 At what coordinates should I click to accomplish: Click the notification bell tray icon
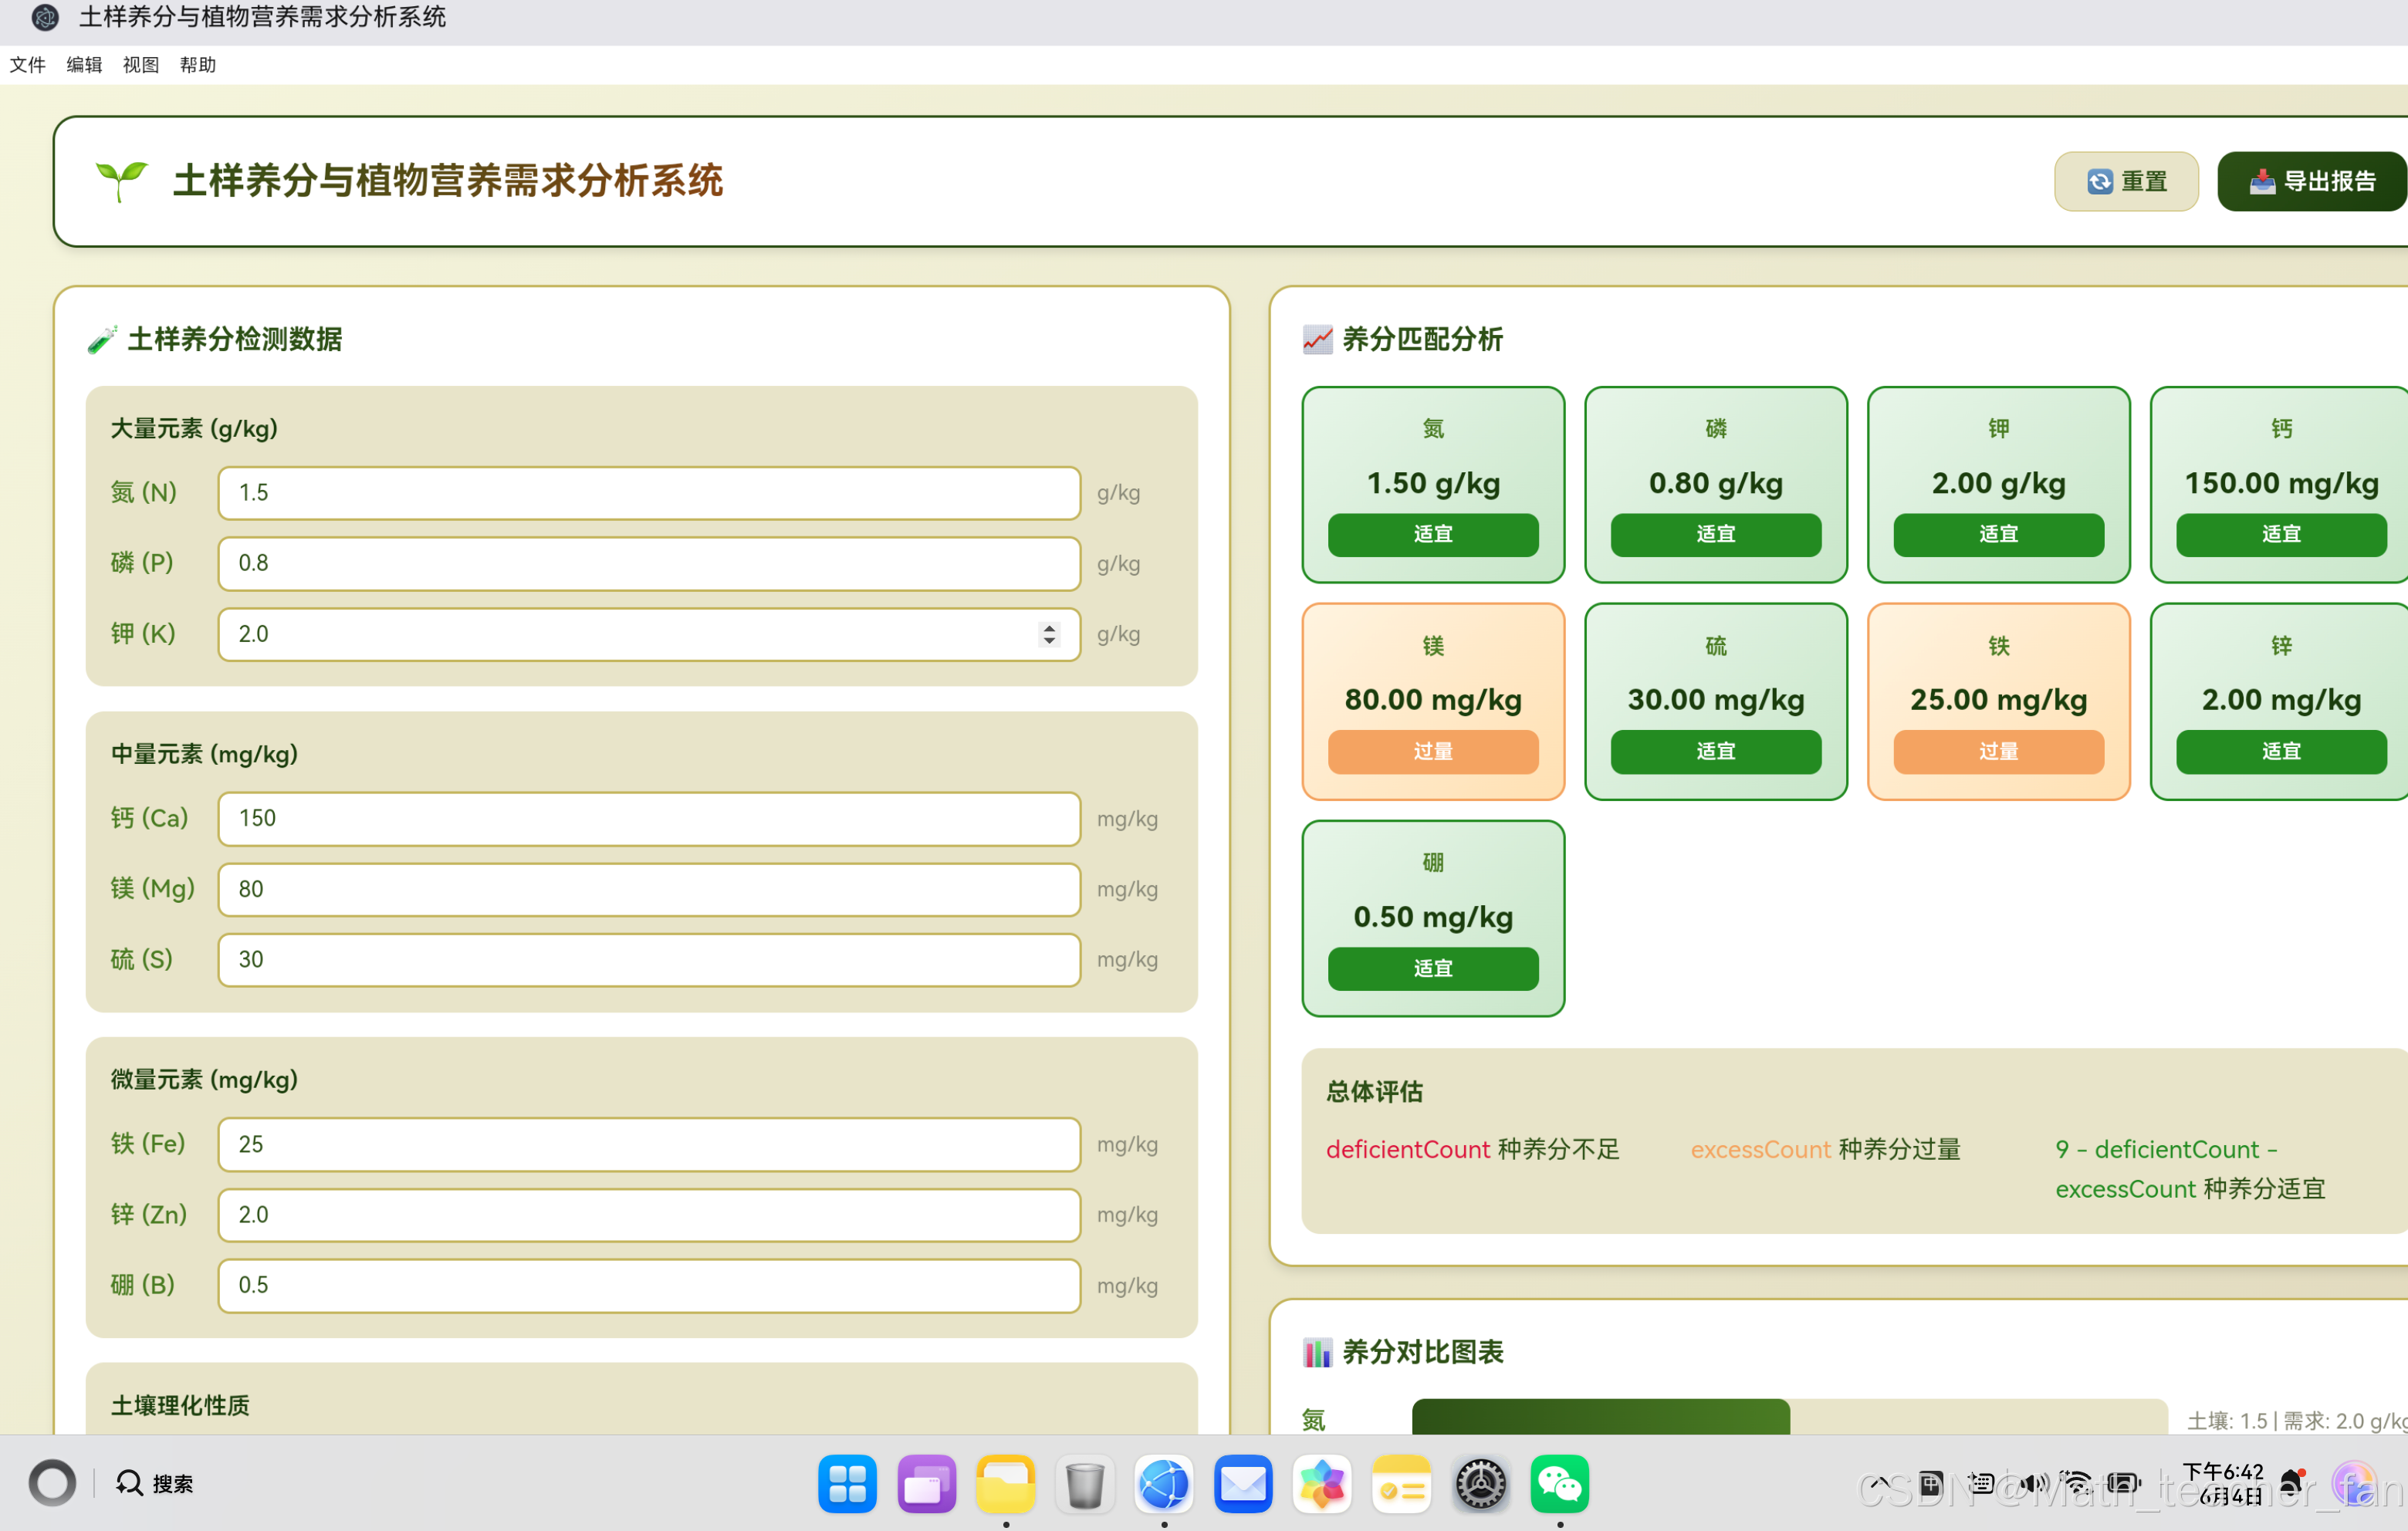(x=2292, y=1483)
